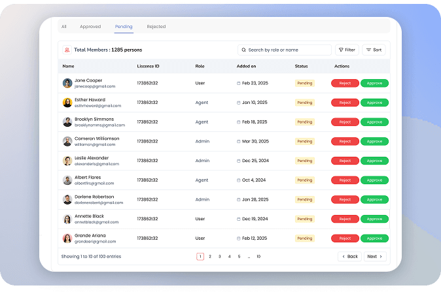Approve Grande Ariana's request
441x294 pixels.
(x=374, y=238)
